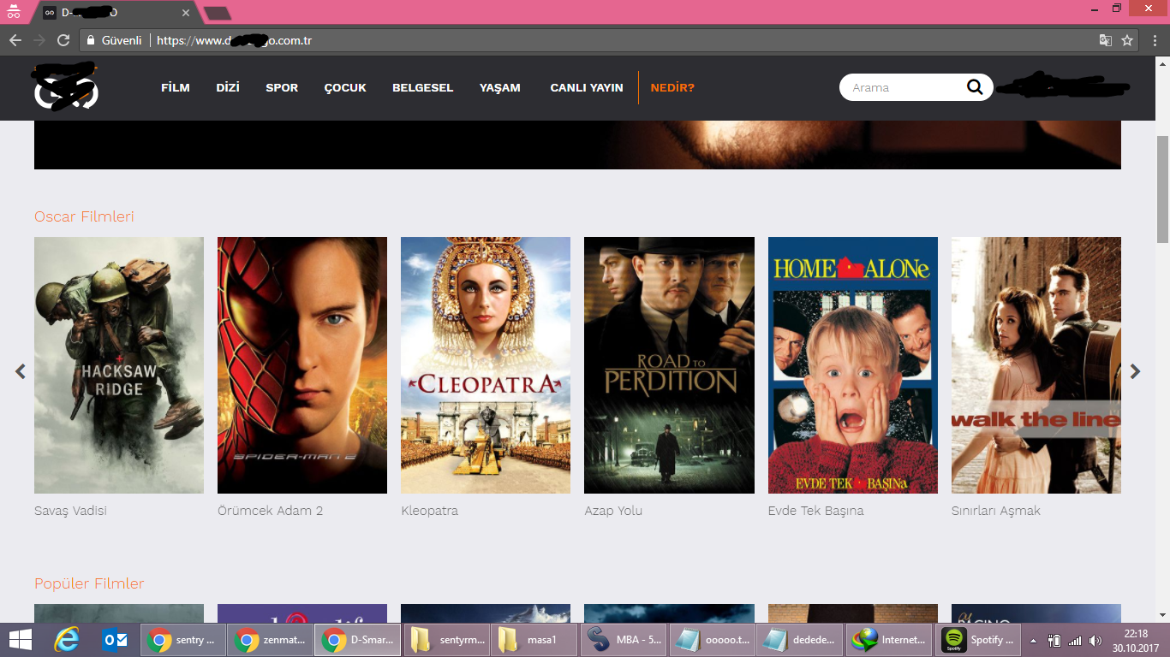The width and height of the screenshot is (1170, 657).
Task: Click the Sınırları Aşmak title link
Action: pyautogui.click(x=995, y=511)
